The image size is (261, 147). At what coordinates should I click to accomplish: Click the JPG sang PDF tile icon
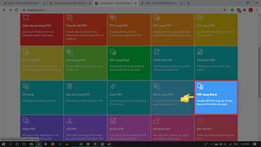point(200,17)
